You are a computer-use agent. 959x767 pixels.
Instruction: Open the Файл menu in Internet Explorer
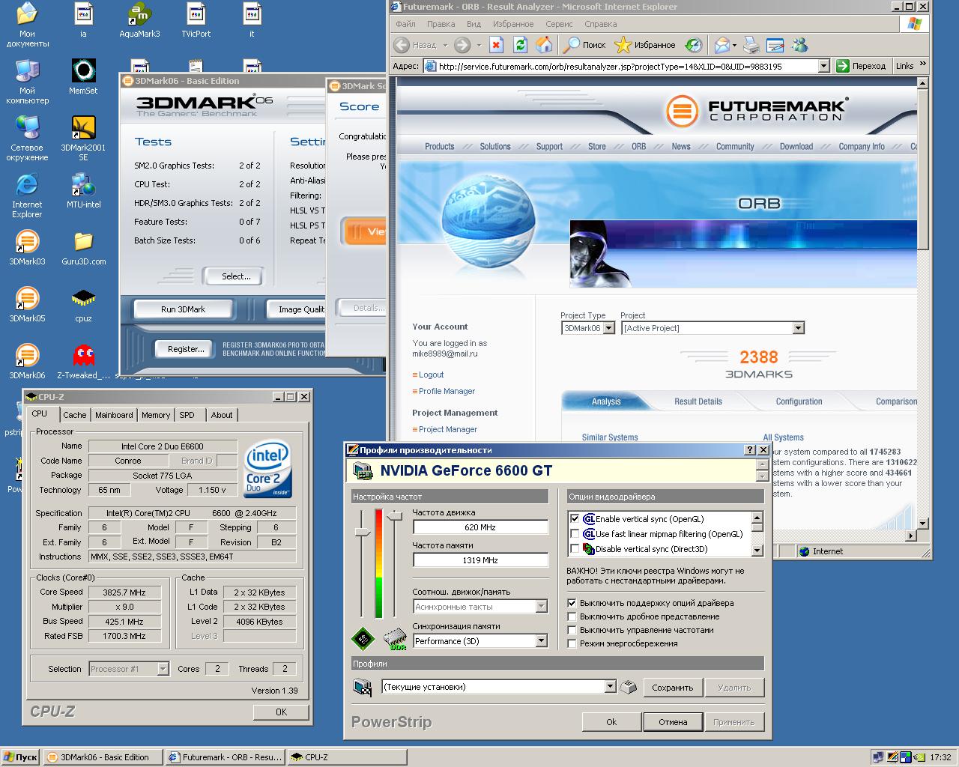point(405,24)
